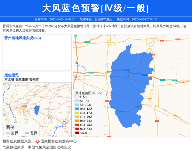
Task: Click the 失效时间 2022-06-24 07:04:26 text
Action: tap(137, 19)
